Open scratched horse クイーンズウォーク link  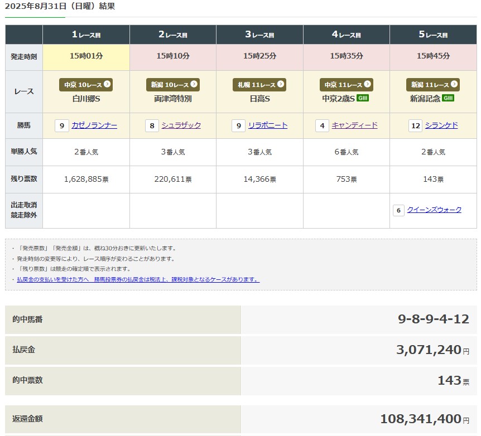[434, 210]
